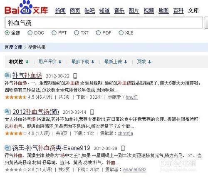Click the Baidu Wenku paw logo
This screenshot has width=208, height=177.
[x=26, y=7]
